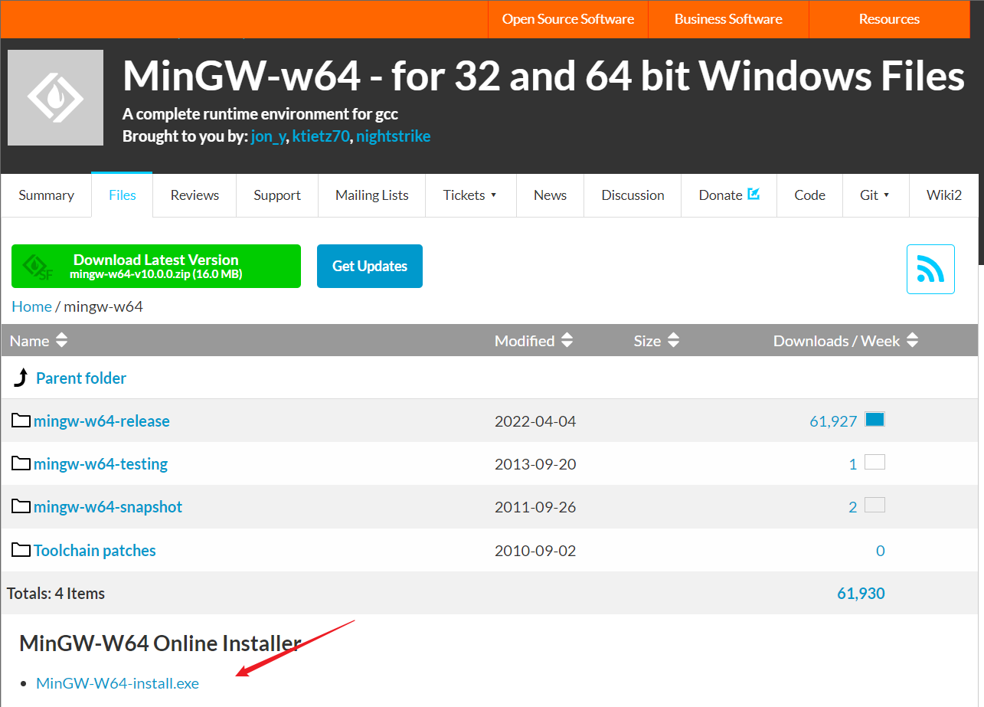Sort by Downloads / Week column
Image resolution: width=984 pixels, height=707 pixels.
pyautogui.click(x=845, y=340)
